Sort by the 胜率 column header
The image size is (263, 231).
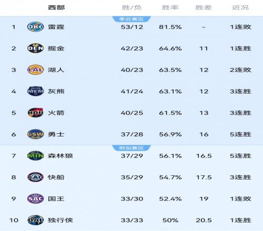coord(170,7)
